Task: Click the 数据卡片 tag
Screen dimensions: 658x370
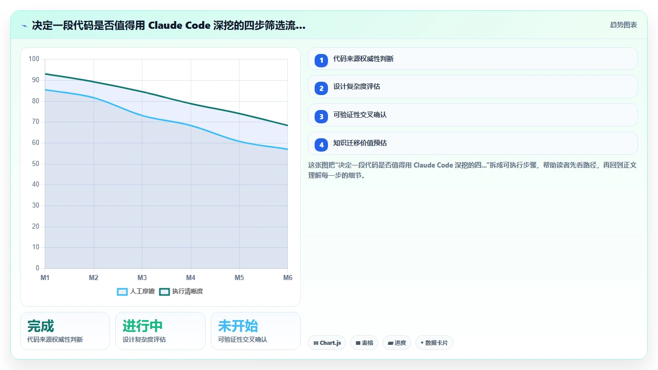Action: [x=434, y=343]
